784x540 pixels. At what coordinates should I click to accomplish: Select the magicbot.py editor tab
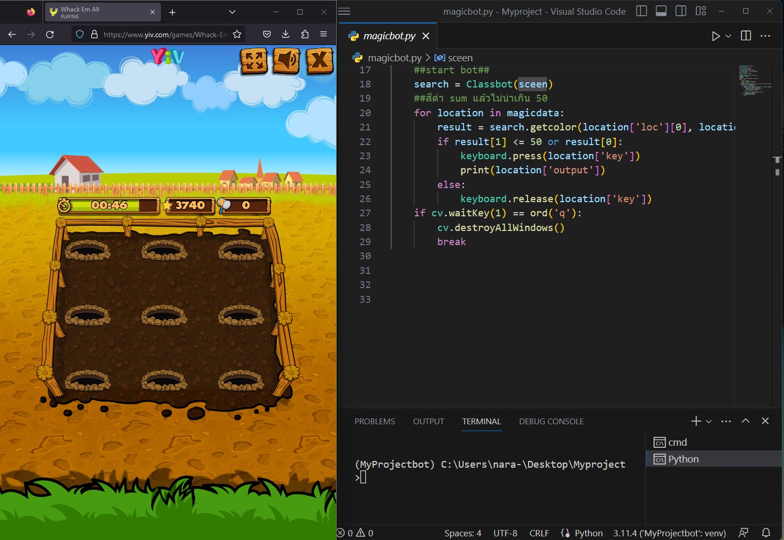pos(389,36)
